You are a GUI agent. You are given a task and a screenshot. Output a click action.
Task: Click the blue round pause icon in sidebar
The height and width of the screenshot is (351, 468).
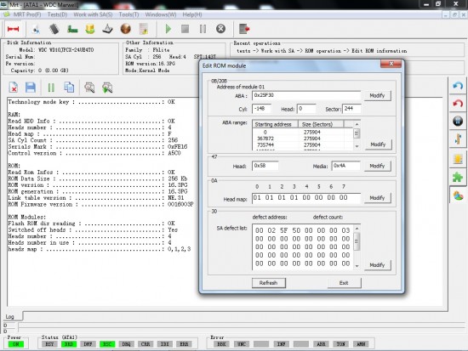point(458,121)
